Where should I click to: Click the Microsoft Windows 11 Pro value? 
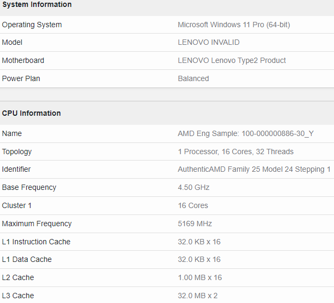point(234,25)
